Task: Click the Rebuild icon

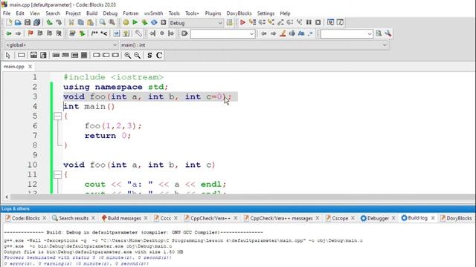Action: point(154,22)
